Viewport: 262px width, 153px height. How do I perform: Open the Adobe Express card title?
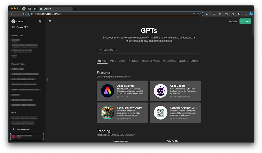coord(126,86)
